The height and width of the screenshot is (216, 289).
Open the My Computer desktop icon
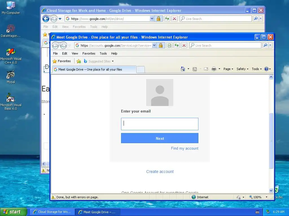[x=11, y=8]
